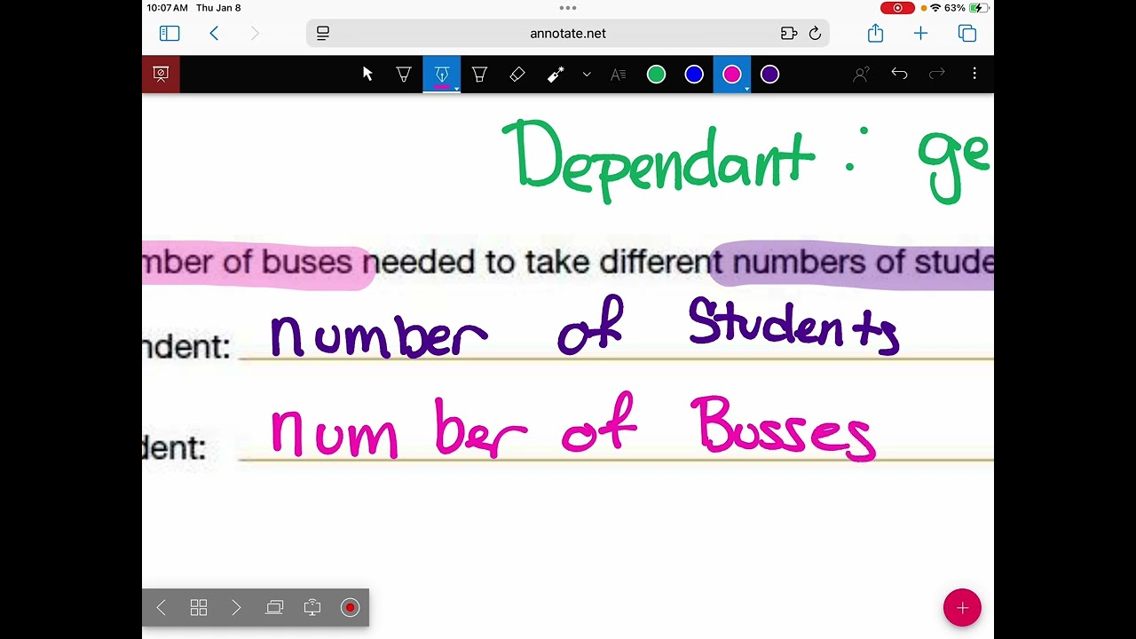Click the printed 'needed to take different' text
Screen dimensions: 1136x639
coord(542,263)
